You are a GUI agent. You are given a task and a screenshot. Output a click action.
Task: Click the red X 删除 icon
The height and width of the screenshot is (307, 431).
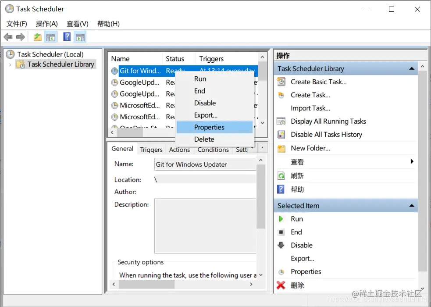[x=281, y=285]
